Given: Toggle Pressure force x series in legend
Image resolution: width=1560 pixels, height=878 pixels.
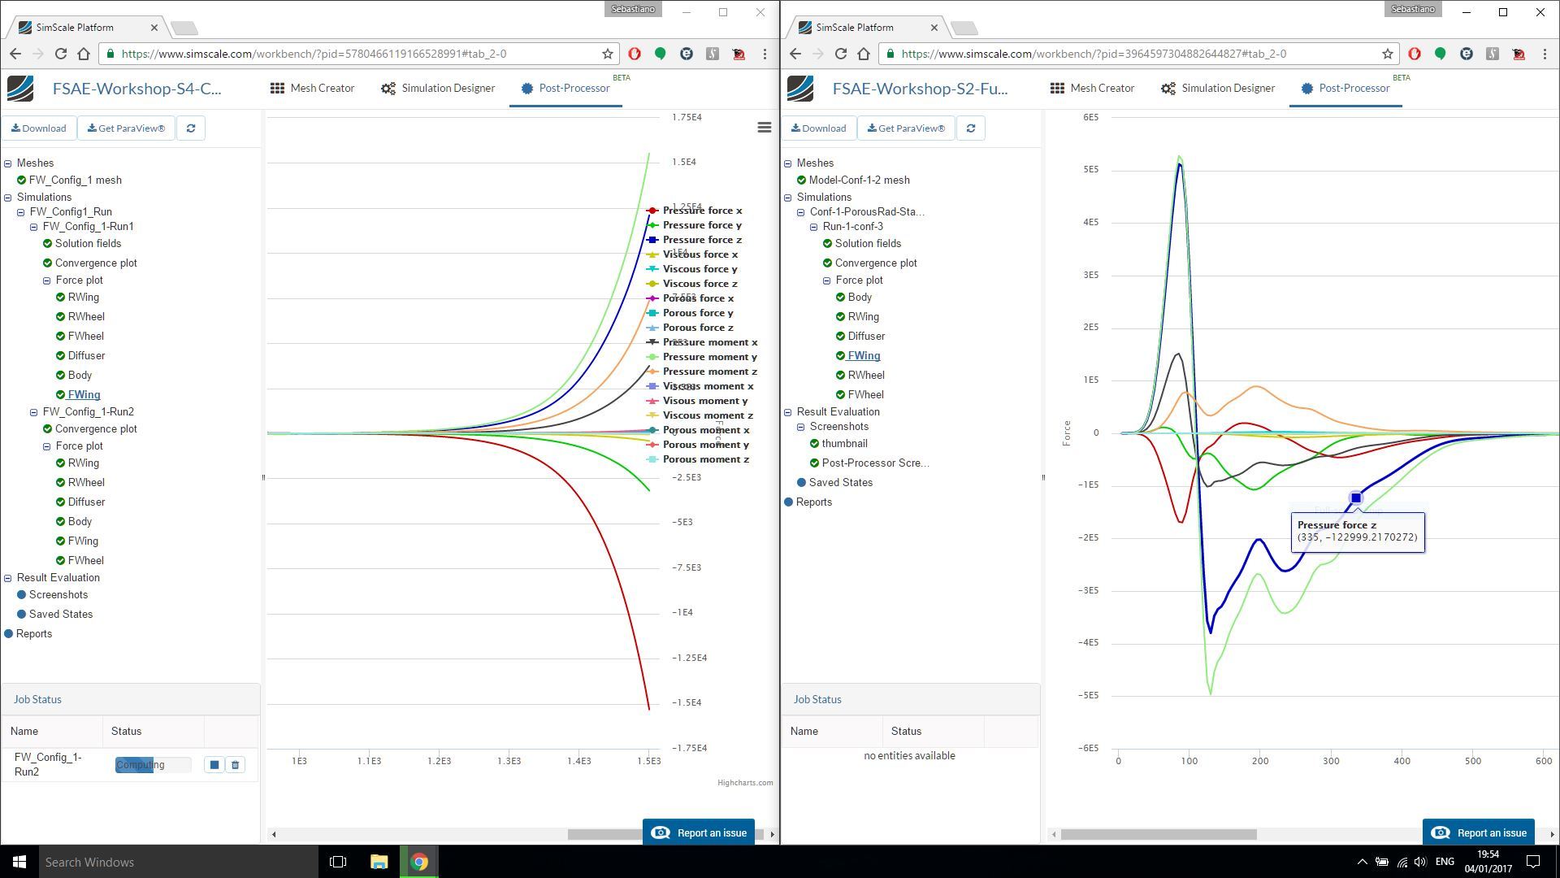Looking at the screenshot, I should 701,211.
